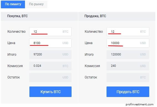Click the empty sell Остаток field
Viewport: 157px width, 107px height.
pyautogui.click(x=128, y=77)
